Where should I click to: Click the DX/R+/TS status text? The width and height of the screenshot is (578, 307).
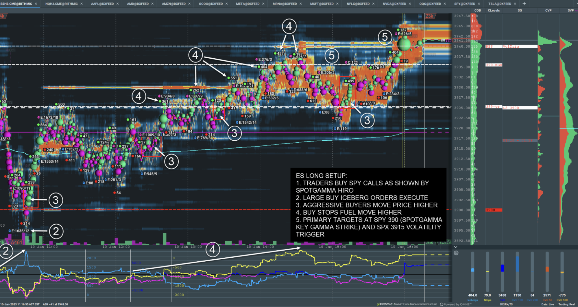[506, 304]
